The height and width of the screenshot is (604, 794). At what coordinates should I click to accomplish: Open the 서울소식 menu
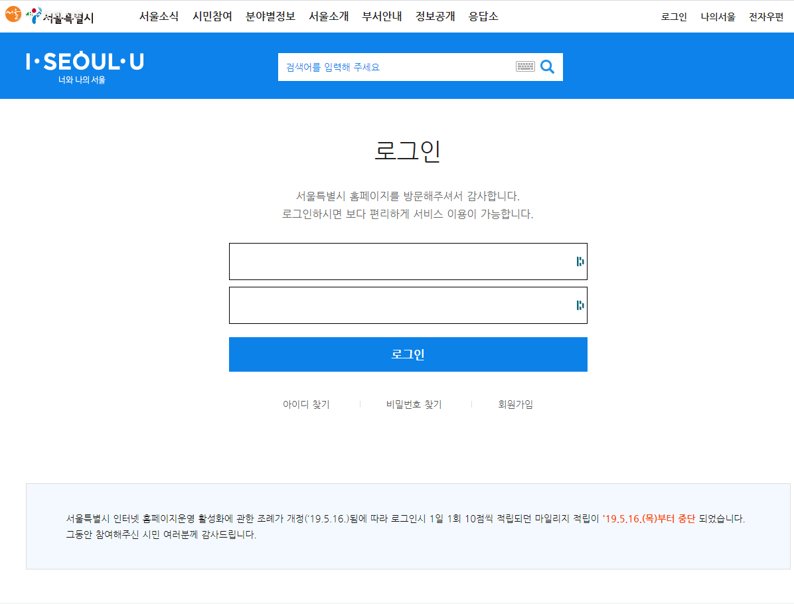159,17
